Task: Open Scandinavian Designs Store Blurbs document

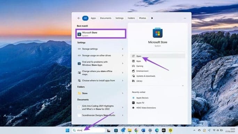Action: 100,115
